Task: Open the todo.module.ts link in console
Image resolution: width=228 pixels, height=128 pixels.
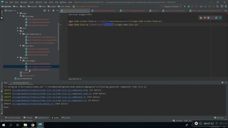Action: (33, 104)
